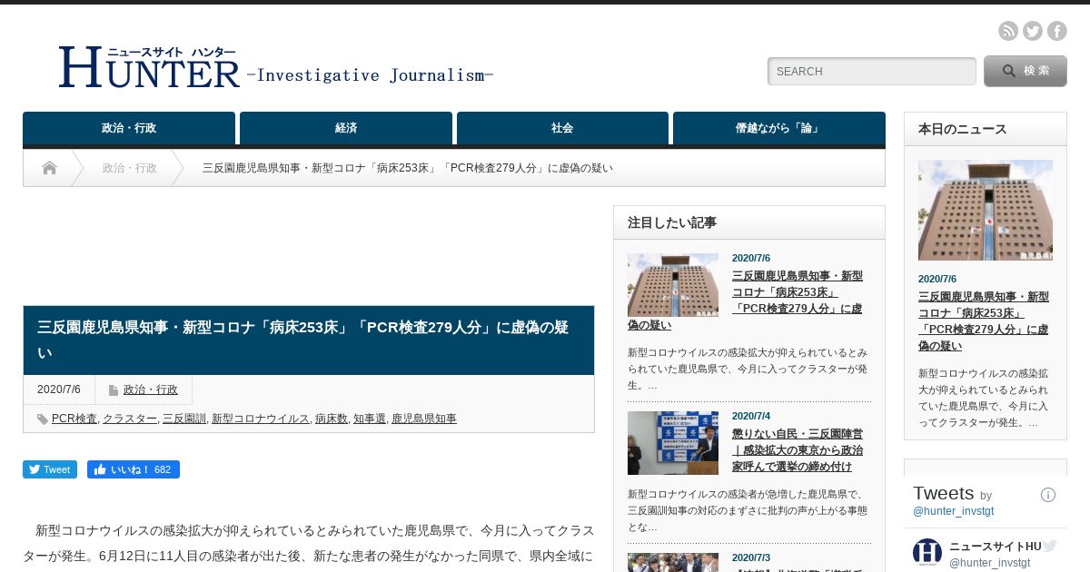The image size is (1090, 572).
Task: Open the 鹿児島県知事 tag
Action: coord(424,419)
